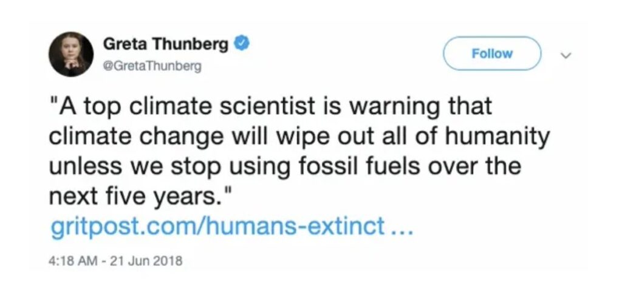Open the down-arrow menu beside Follow
622x294 pixels.
point(566,54)
